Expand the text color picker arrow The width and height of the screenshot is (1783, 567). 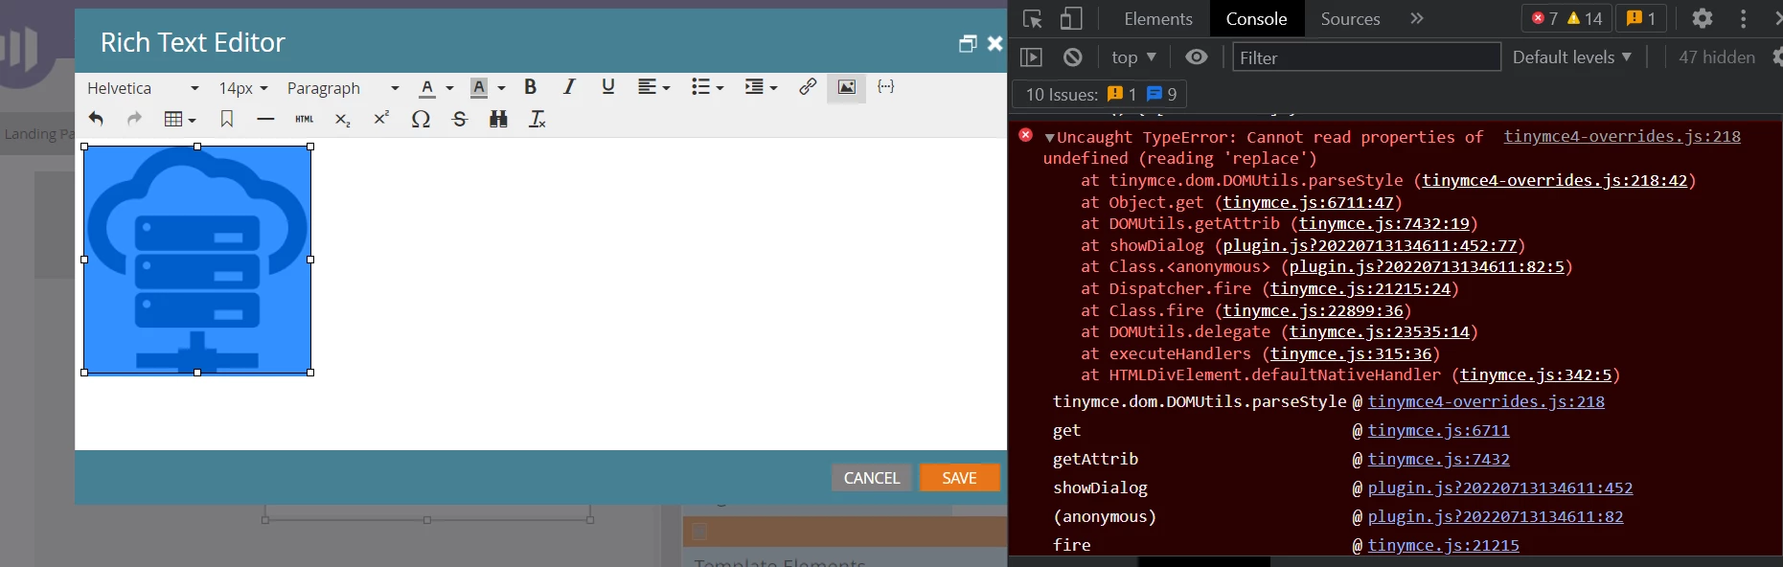[x=449, y=88]
